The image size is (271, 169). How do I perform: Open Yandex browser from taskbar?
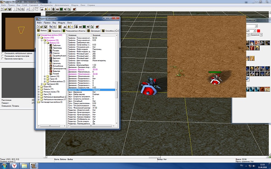(x=14, y=166)
